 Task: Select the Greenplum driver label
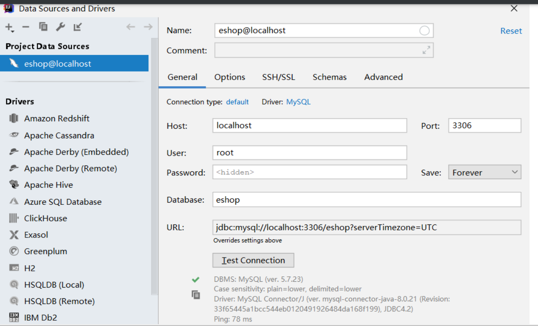point(46,251)
